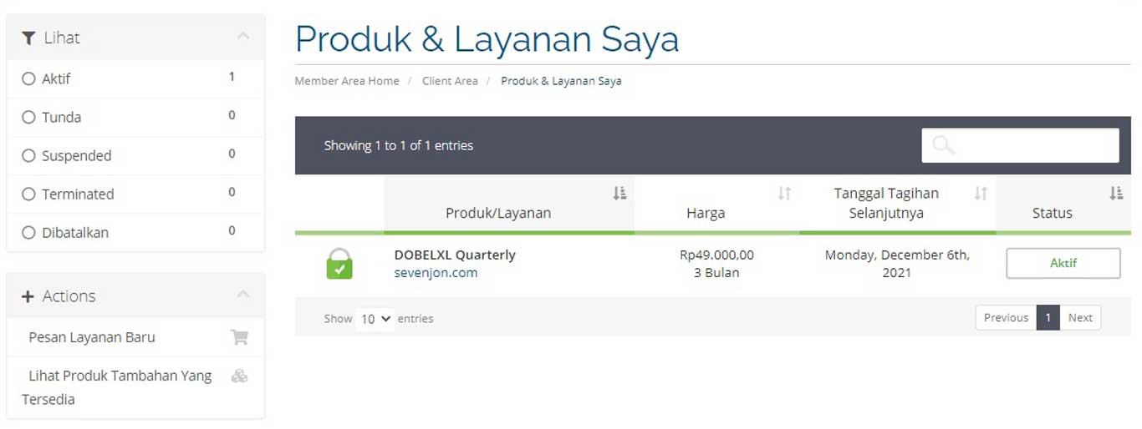Select the Aktif filter radio button

point(28,78)
